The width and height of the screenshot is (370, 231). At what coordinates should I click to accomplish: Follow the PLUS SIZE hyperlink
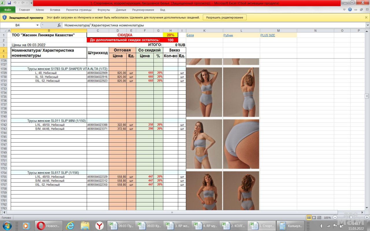point(267,35)
